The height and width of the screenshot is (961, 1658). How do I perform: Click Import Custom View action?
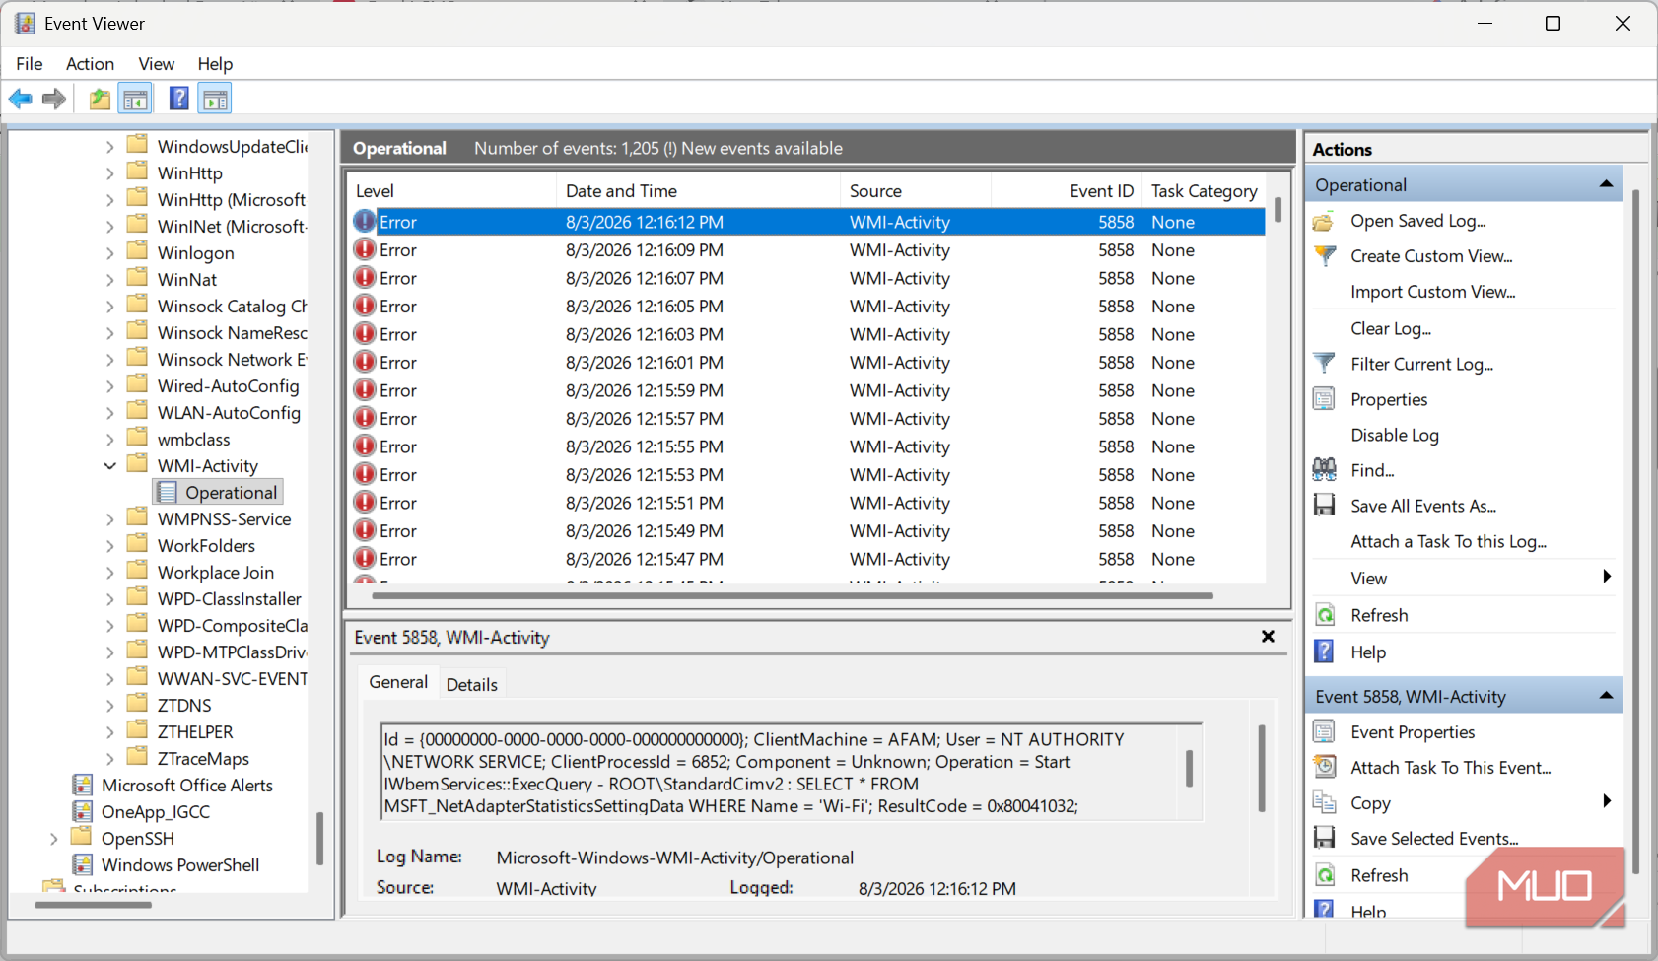click(1432, 292)
